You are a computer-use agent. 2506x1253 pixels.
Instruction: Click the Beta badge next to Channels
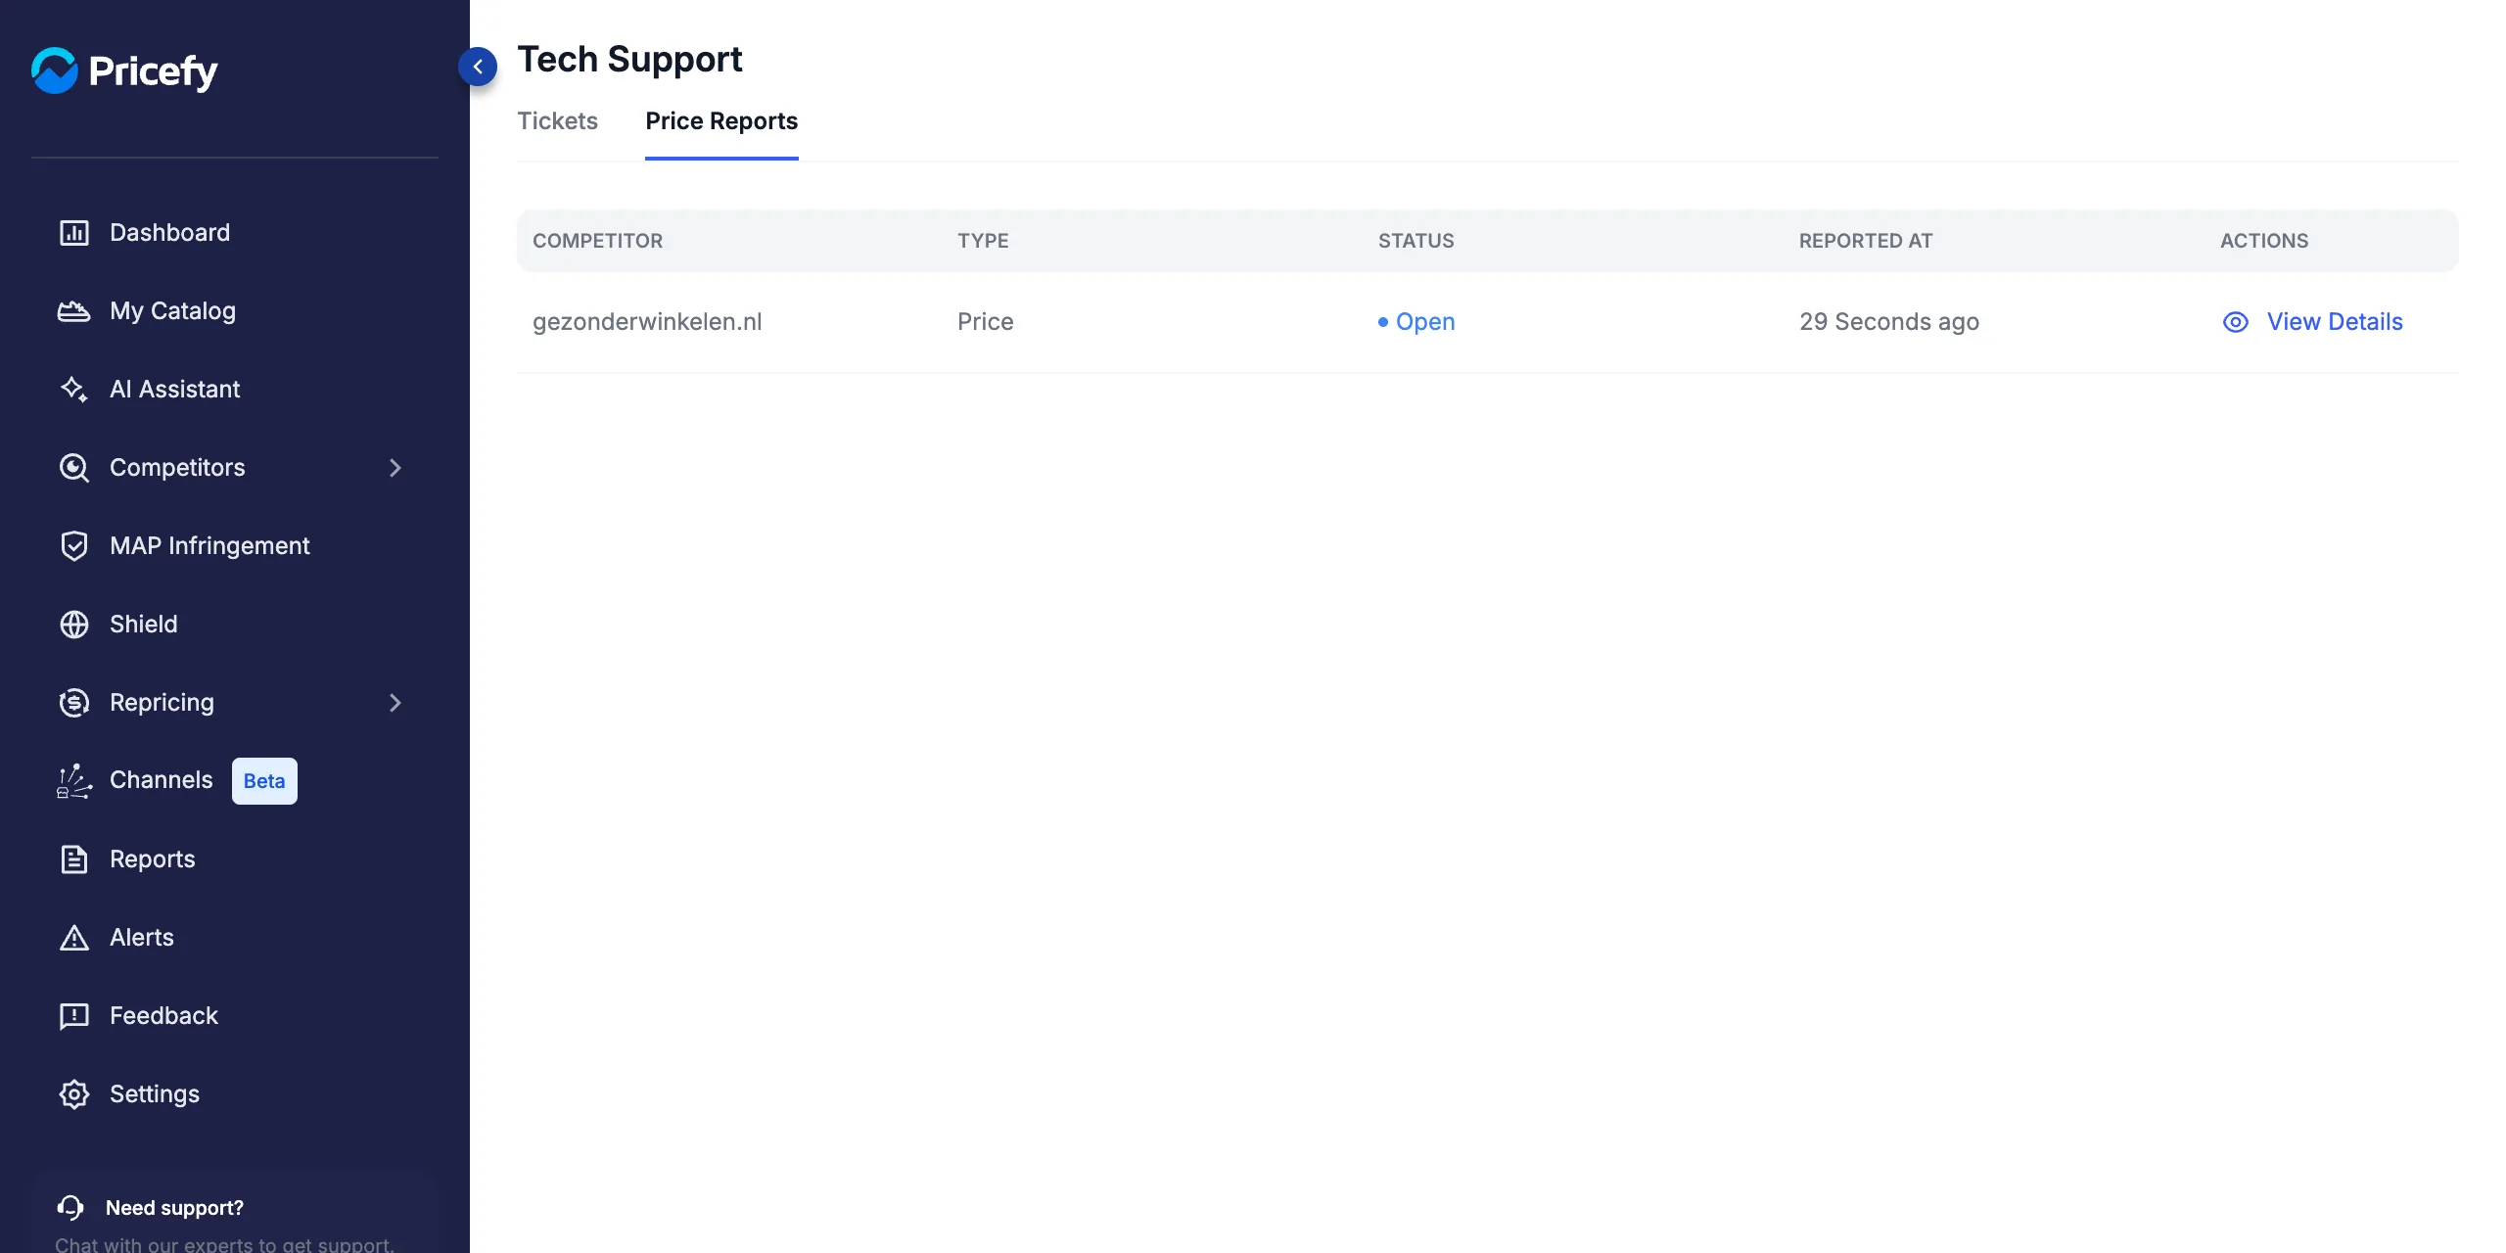(264, 781)
